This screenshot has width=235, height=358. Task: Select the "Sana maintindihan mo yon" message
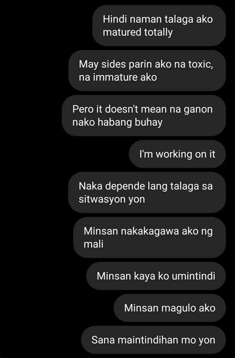coord(154,340)
